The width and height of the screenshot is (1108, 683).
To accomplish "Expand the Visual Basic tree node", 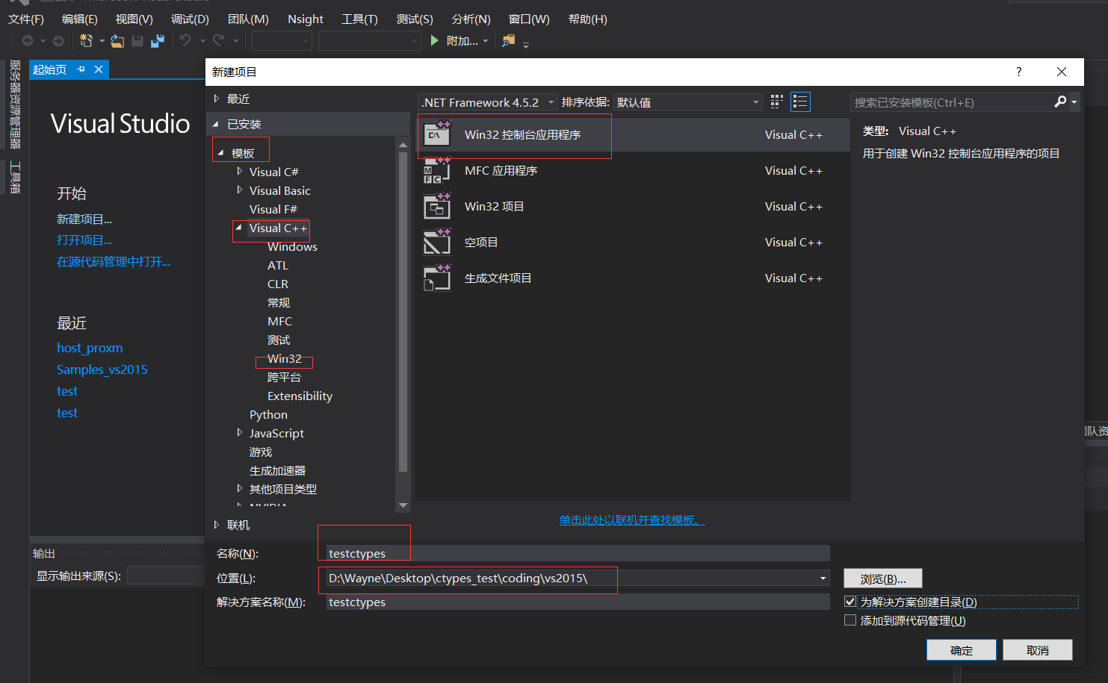I will pos(239,190).
